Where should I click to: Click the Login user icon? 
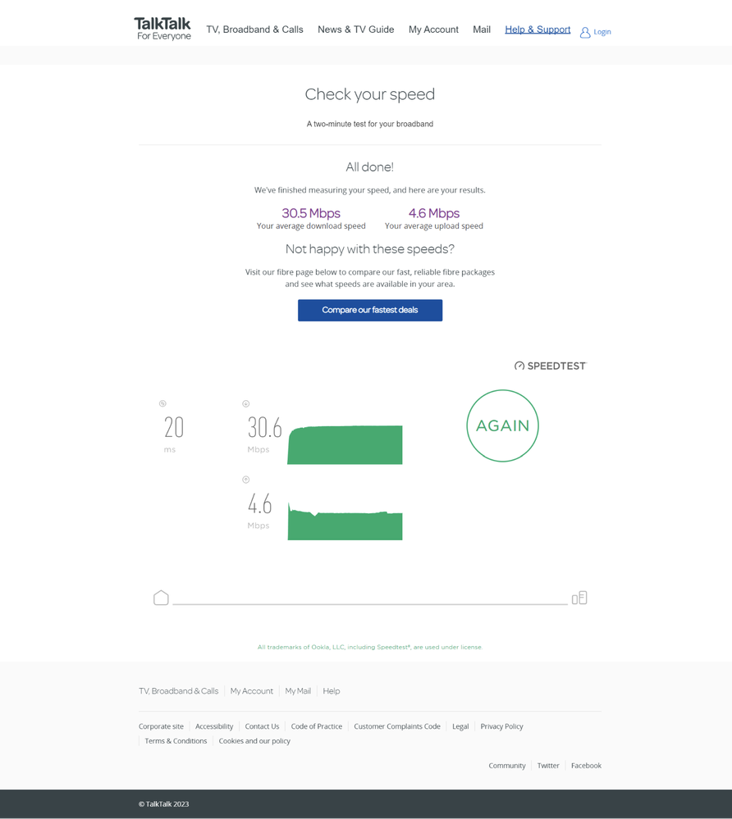click(x=585, y=33)
